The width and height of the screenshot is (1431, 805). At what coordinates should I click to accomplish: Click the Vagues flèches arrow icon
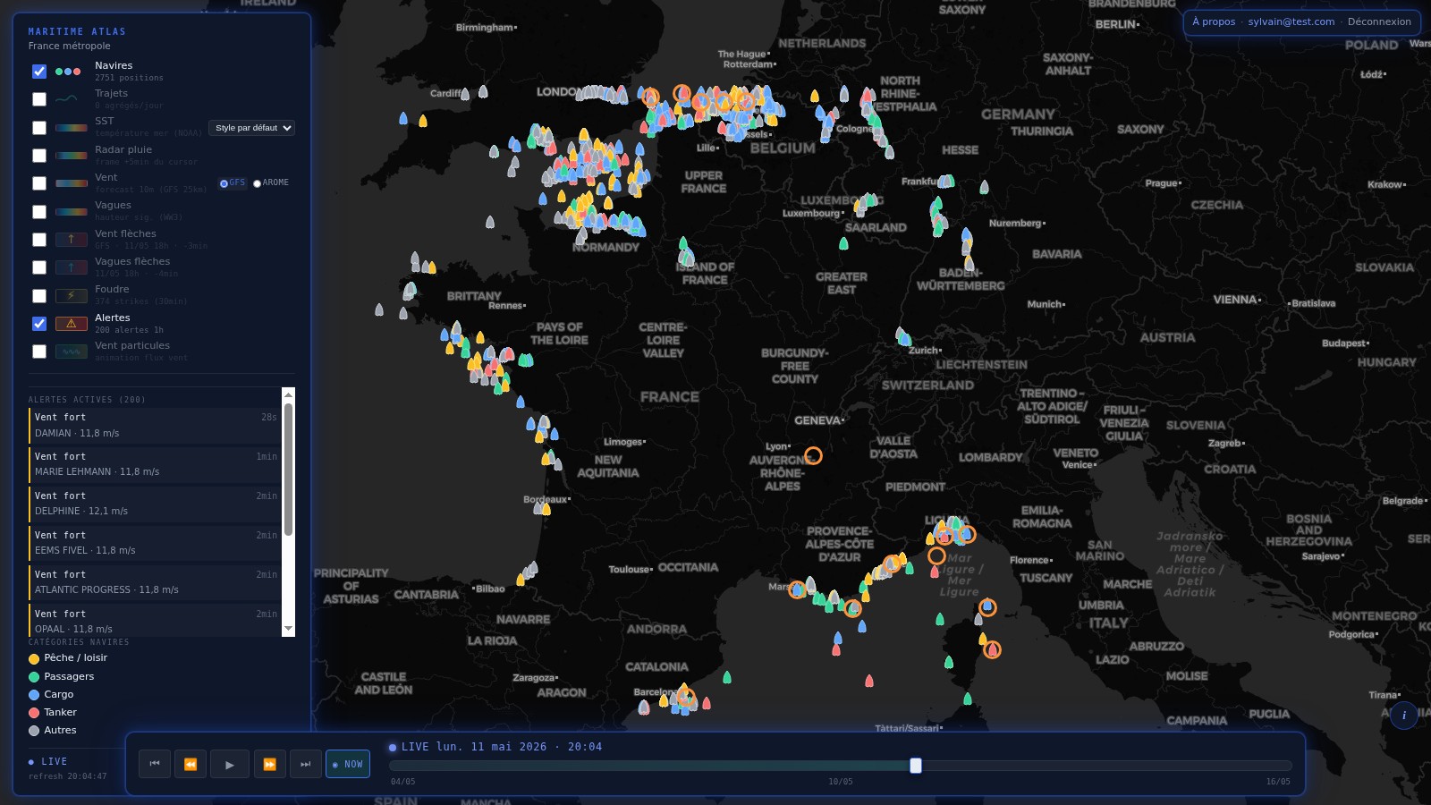click(x=72, y=267)
